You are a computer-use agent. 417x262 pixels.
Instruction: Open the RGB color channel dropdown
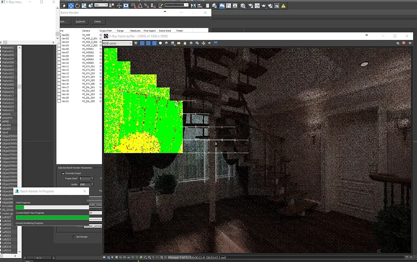117,43
